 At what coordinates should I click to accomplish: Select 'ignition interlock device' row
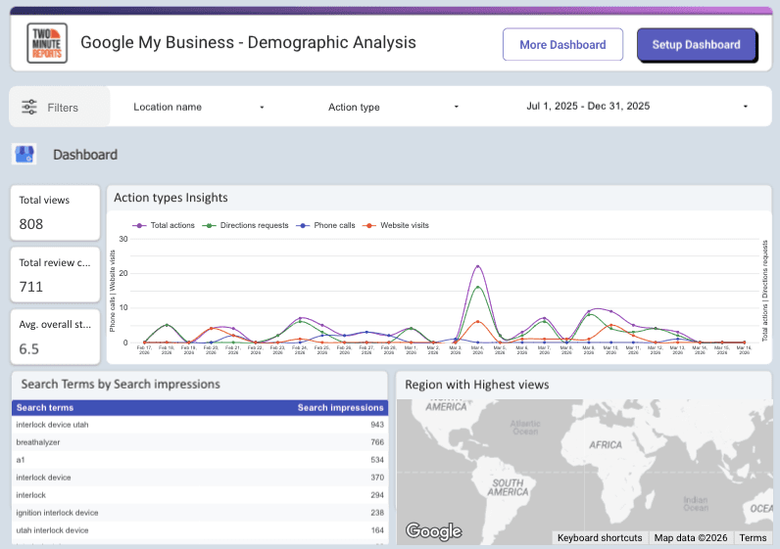click(x=200, y=513)
